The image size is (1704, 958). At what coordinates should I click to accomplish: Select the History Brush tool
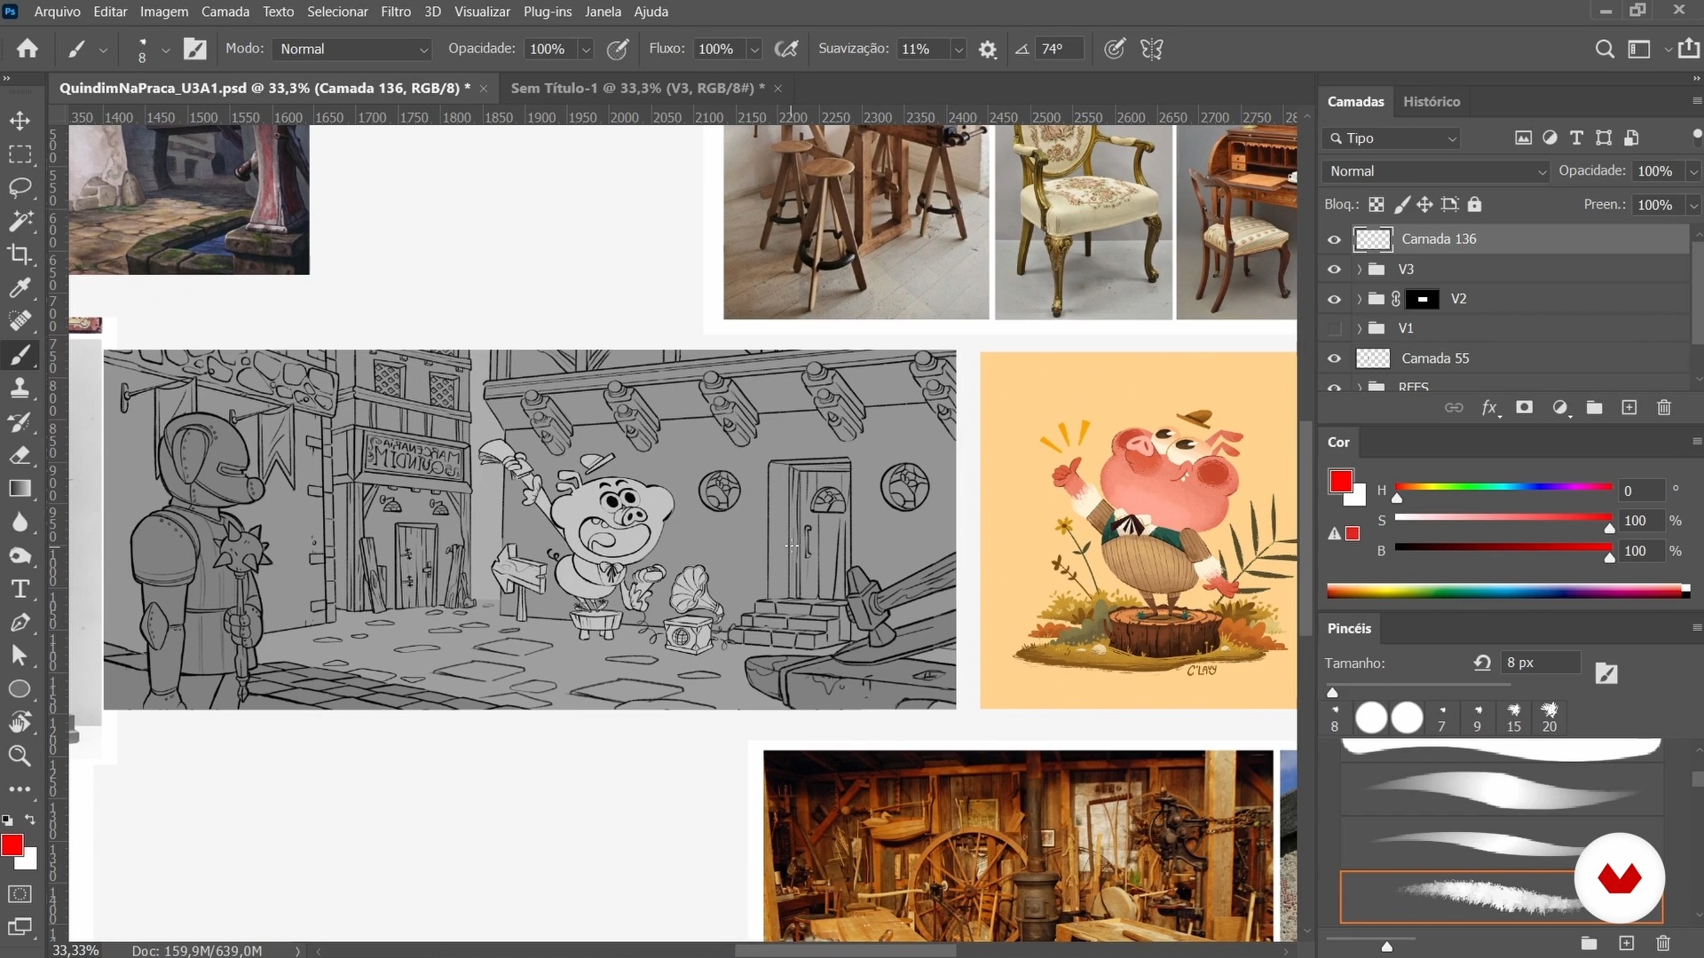(20, 421)
